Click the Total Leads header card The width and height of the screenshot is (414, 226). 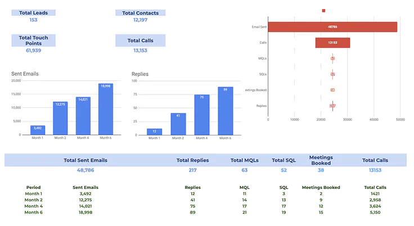[x=33, y=12]
